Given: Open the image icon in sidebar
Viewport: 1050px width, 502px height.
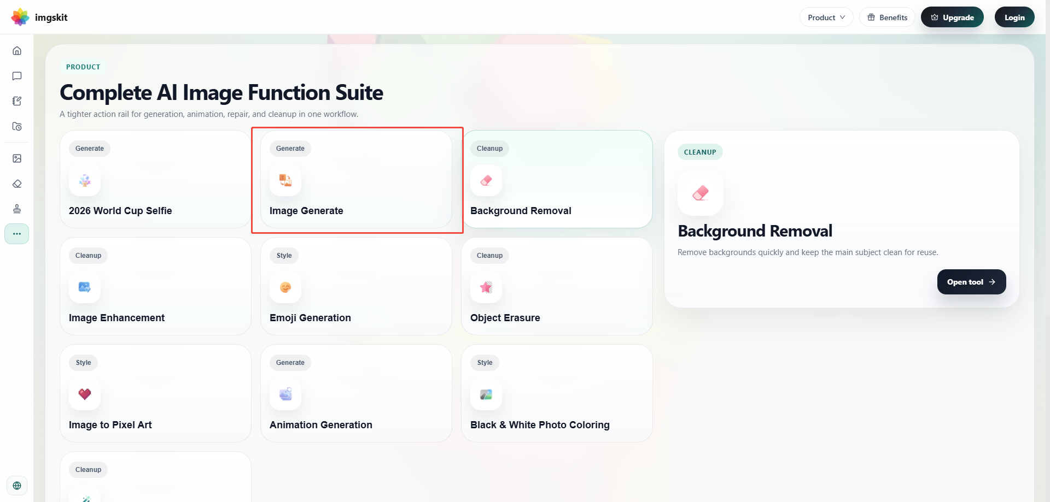Looking at the screenshot, I should tap(17, 158).
